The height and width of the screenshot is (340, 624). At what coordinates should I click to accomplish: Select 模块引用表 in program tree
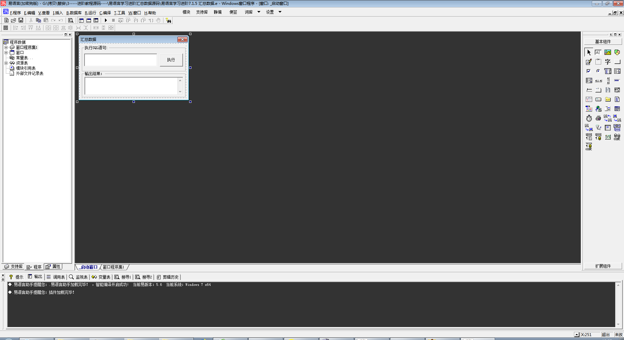tap(26, 68)
